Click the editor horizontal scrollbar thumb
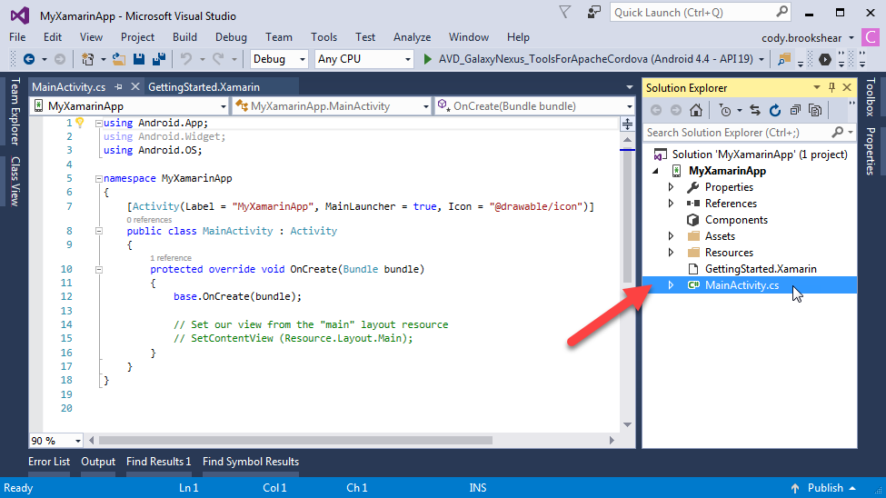The height and width of the screenshot is (498, 886). (295, 441)
